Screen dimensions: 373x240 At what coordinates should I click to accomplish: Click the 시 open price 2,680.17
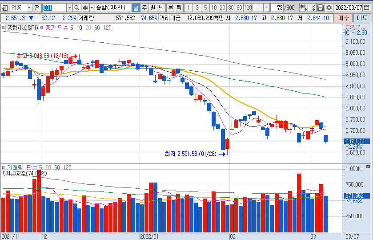246,18
